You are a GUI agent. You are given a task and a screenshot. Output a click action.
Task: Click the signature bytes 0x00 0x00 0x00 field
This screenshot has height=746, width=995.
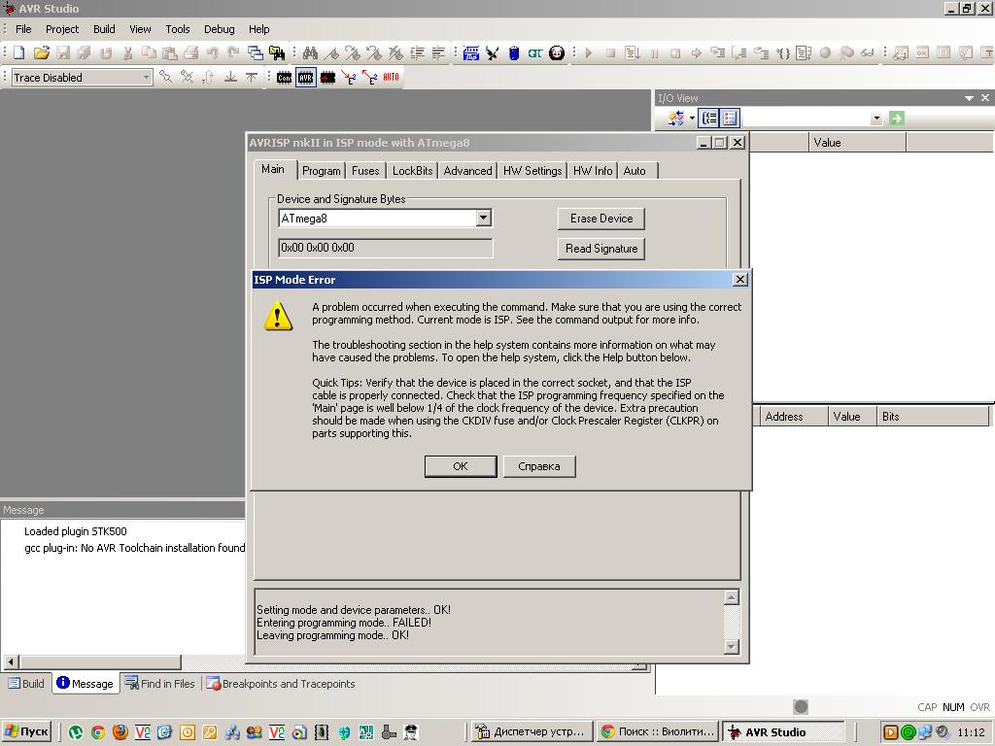[x=385, y=248]
